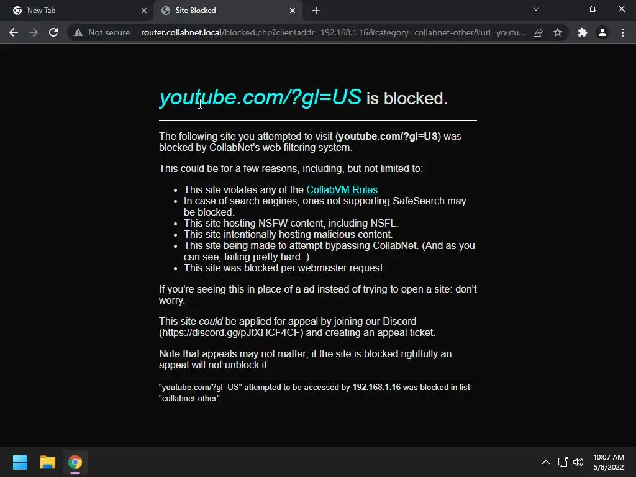Open a new tab with plus button

coord(316,11)
